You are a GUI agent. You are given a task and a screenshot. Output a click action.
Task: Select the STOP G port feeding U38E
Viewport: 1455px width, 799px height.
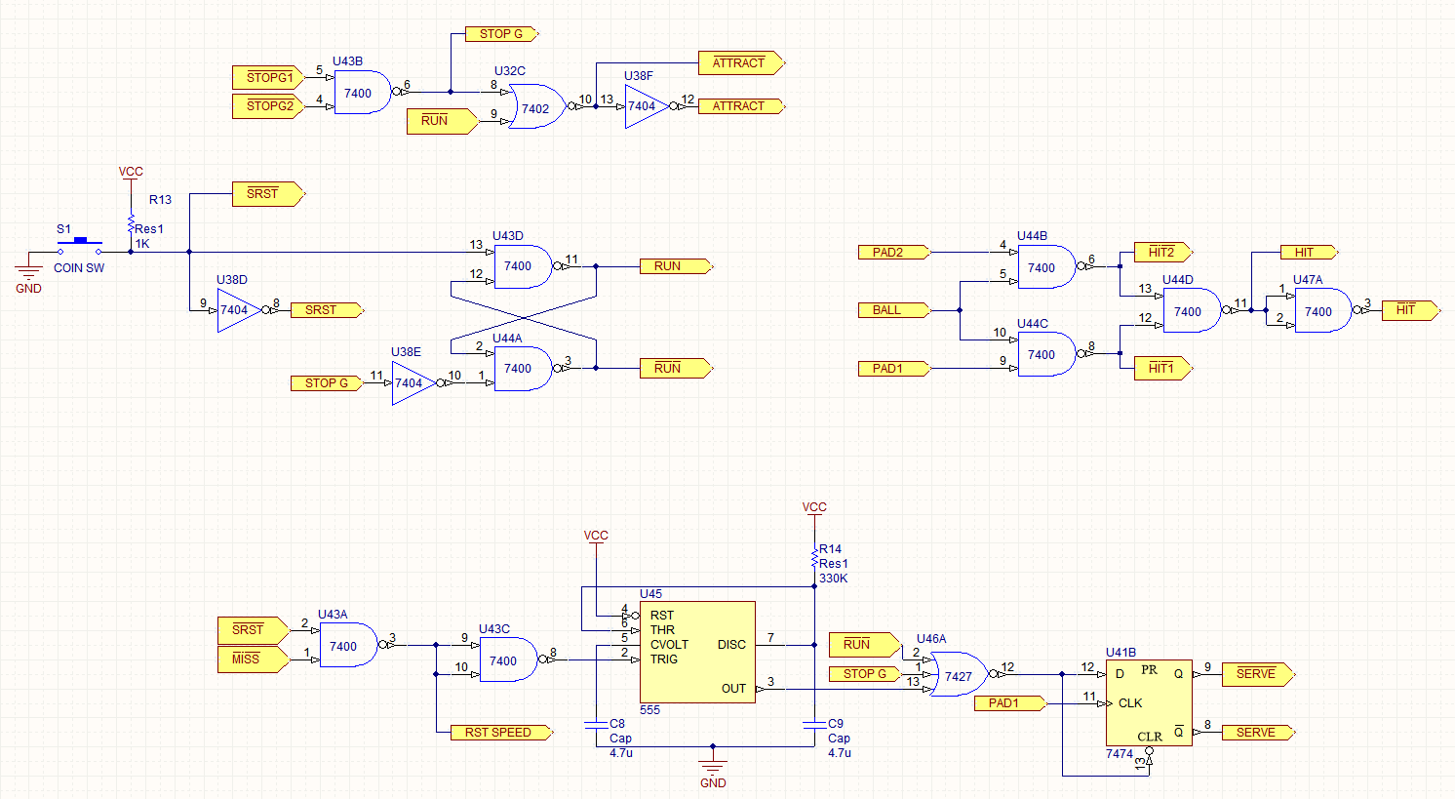point(328,383)
